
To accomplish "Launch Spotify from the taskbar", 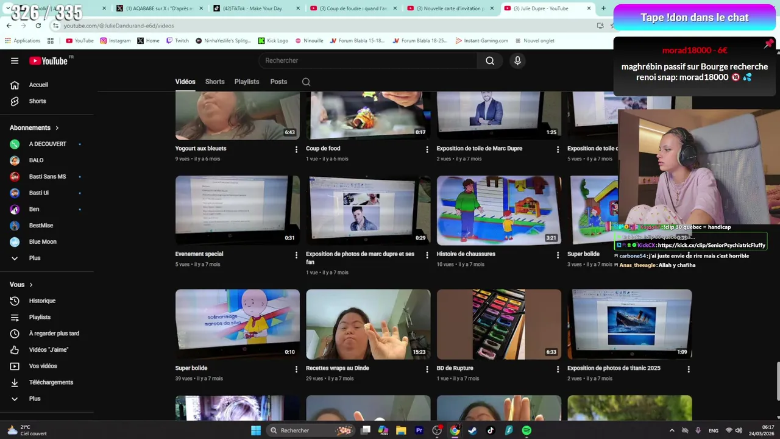I will coord(526,430).
